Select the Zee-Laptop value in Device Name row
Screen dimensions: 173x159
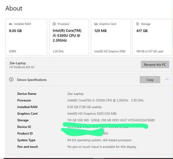[x=75, y=94]
